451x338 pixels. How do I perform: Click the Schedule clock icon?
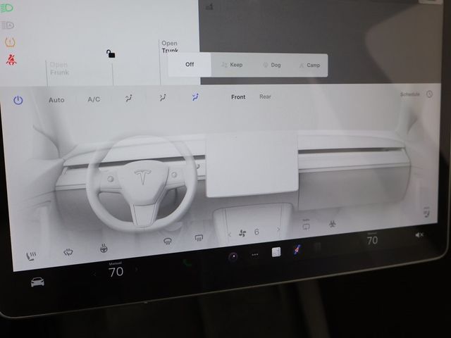429,94
